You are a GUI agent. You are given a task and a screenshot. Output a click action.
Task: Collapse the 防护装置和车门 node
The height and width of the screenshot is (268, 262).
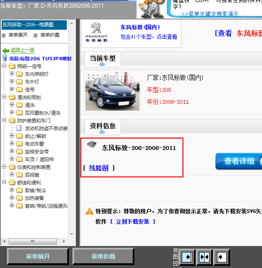click(x=4, y=120)
